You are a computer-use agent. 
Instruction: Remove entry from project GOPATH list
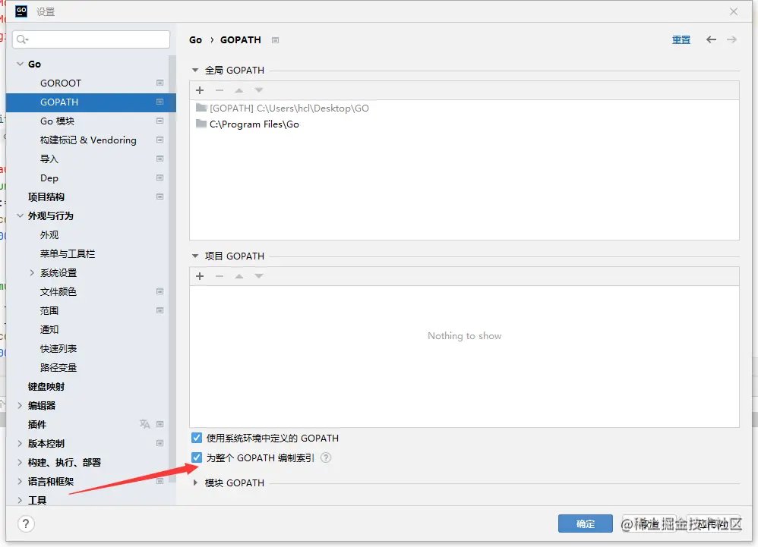click(220, 276)
